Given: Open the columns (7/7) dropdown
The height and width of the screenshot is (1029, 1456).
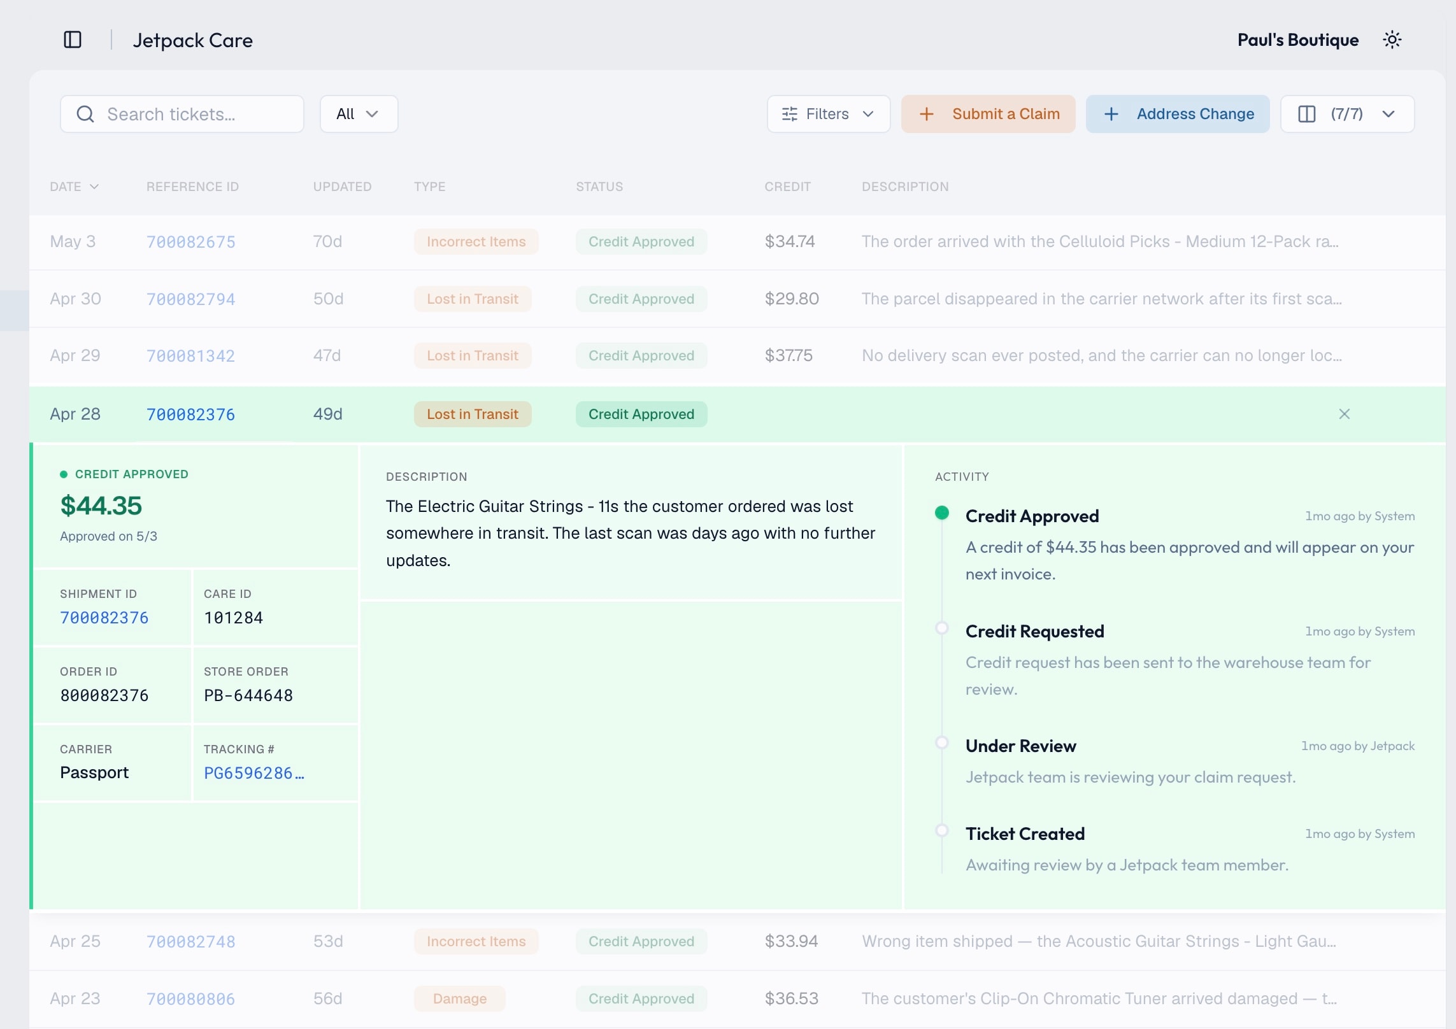Looking at the screenshot, I should tap(1347, 114).
